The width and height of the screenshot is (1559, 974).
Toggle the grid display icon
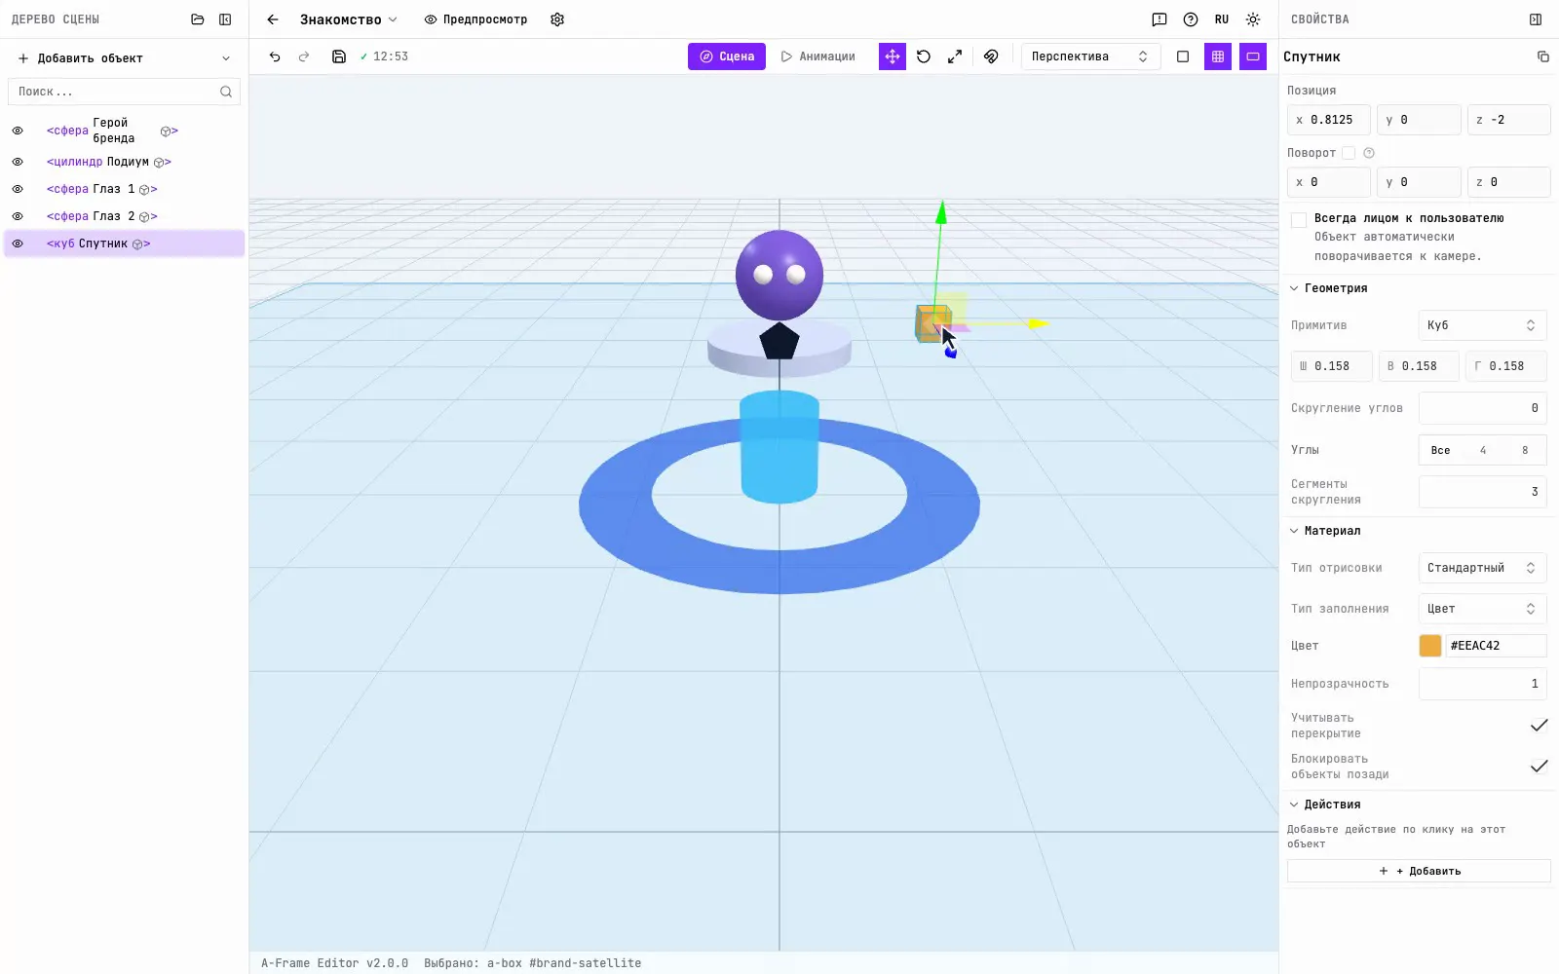point(1218,56)
